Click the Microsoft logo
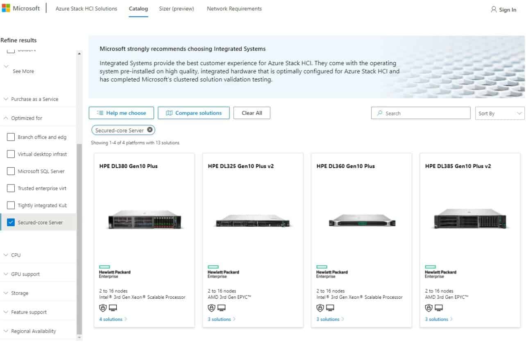526x343 pixels. (21, 9)
